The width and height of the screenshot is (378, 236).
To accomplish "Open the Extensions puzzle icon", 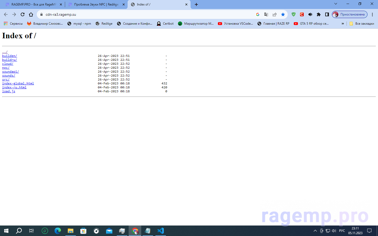I will [318, 14].
